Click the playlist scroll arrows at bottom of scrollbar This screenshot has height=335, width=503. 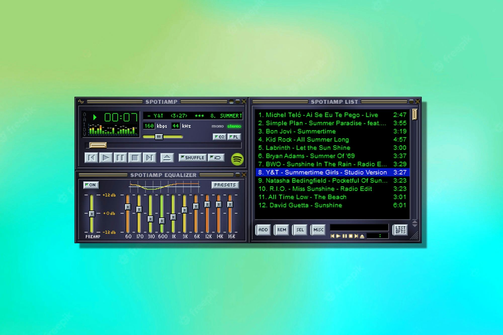pyautogui.click(x=415, y=223)
